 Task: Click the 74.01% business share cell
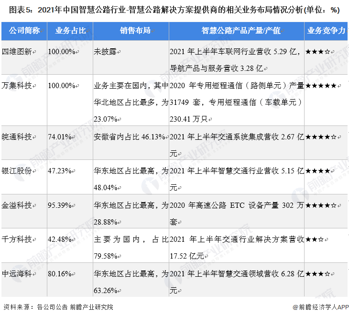pyautogui.click(x=60, y=137)
